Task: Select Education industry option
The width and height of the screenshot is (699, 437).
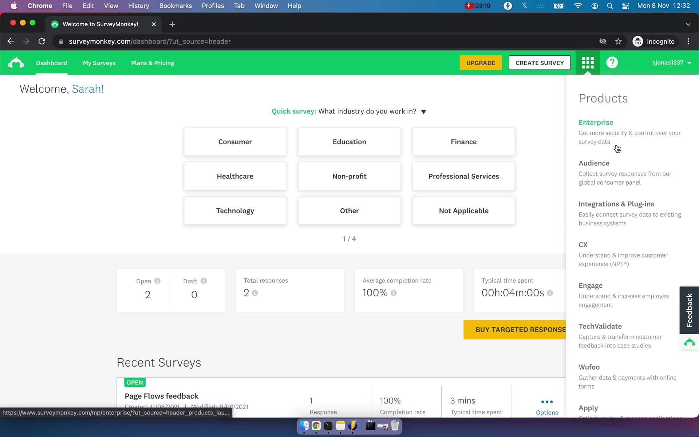Action: click(x=349, y=142)
